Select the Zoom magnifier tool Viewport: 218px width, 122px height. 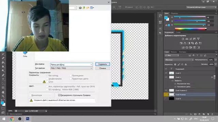[3, 96]
